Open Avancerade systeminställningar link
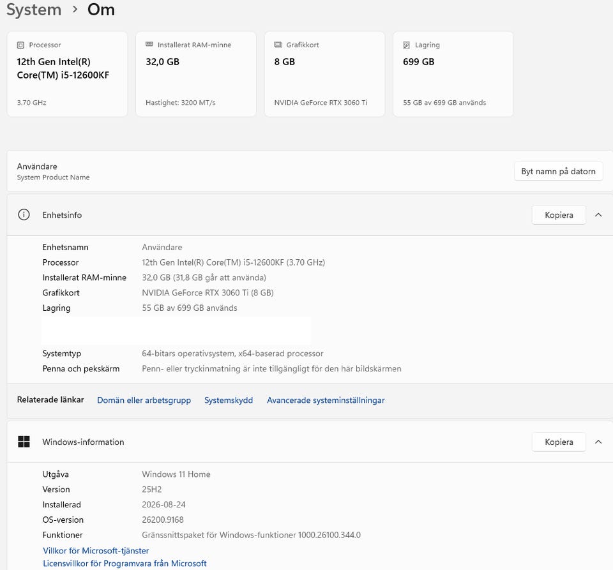 326,400
